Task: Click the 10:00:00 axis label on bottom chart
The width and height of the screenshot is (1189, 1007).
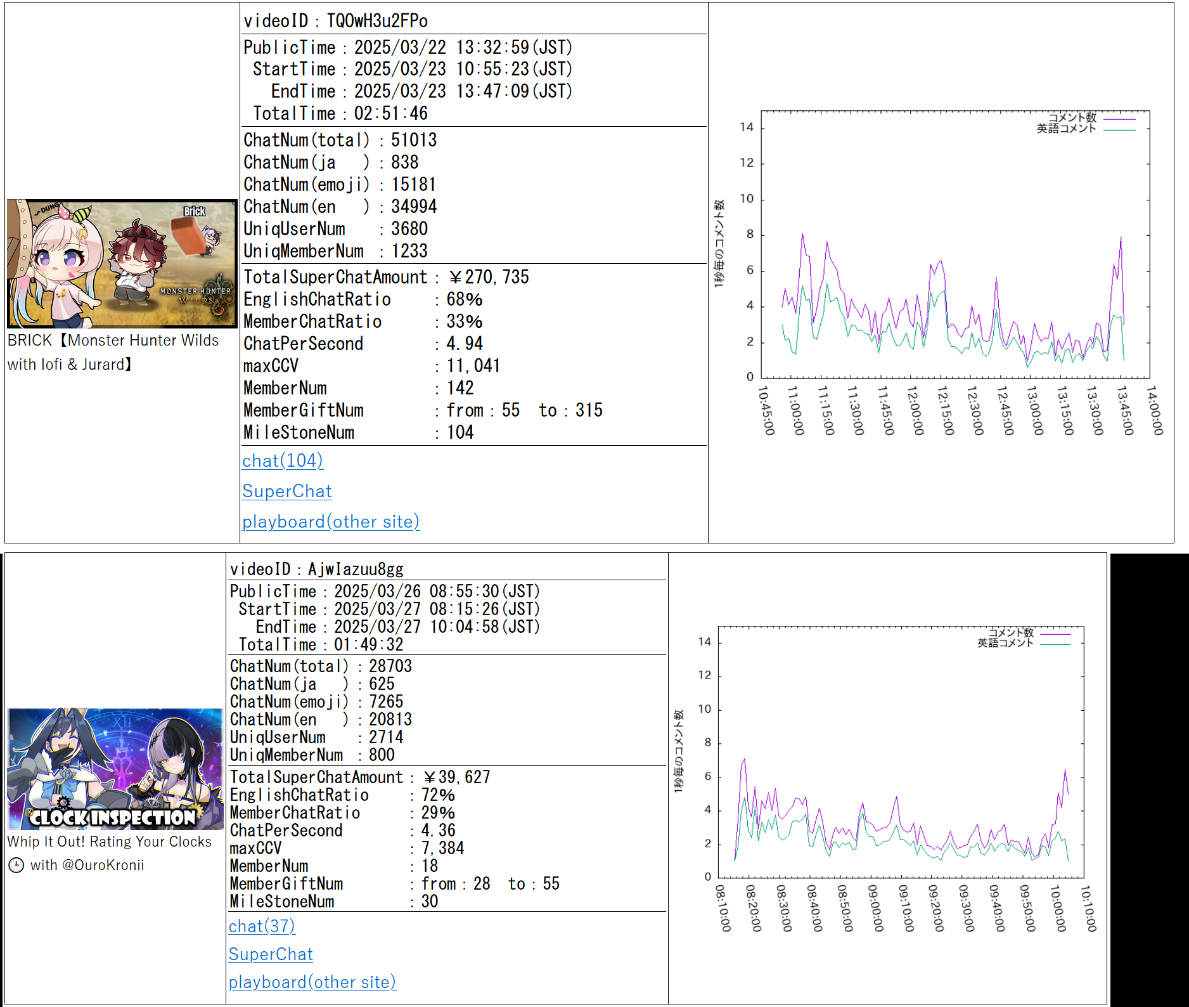Action: pyautogui.click(x=1057, y=908)
